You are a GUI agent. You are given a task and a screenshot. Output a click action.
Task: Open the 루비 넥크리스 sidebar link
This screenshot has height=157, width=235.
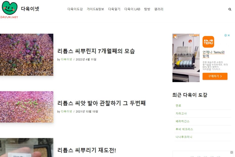click(184, 129)
